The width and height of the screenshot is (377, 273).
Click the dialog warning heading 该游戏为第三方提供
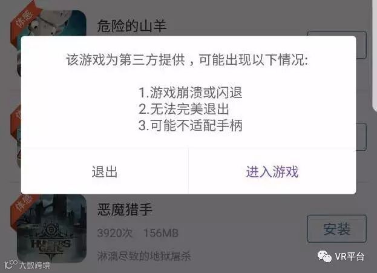pyautogui.click(x=125, y=59)
